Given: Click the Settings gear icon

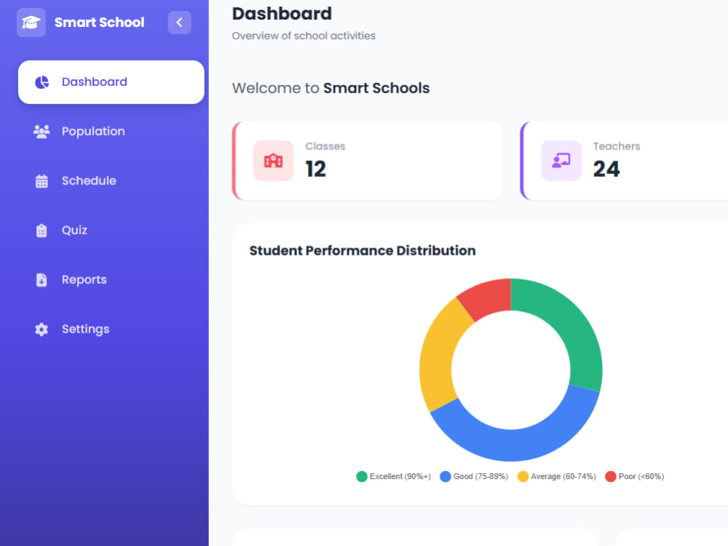Looking at the screenshot, I should coord(41,329).
